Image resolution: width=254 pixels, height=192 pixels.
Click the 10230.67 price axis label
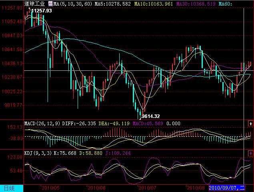12,77
